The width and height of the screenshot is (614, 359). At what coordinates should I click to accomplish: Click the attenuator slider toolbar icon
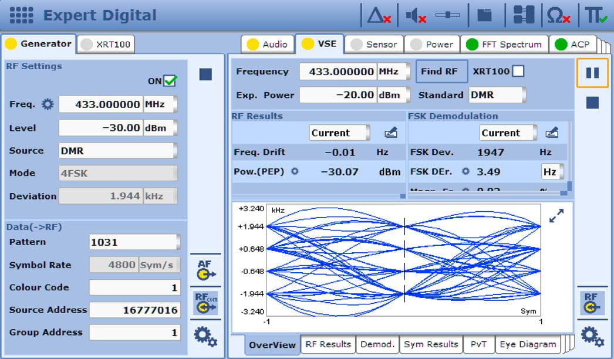pyautogui.click(x=448, y=16)
